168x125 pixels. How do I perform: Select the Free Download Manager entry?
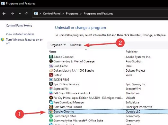69,102
